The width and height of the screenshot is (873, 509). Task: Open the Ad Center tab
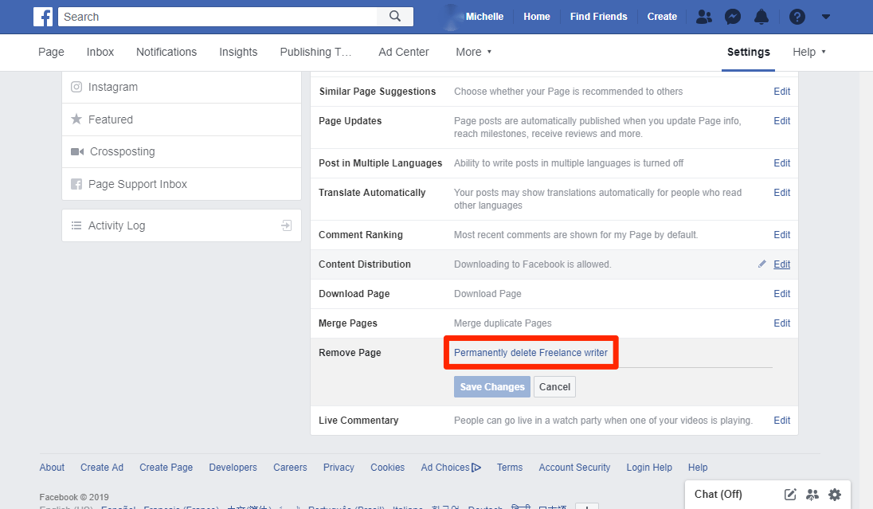[404, 52]
